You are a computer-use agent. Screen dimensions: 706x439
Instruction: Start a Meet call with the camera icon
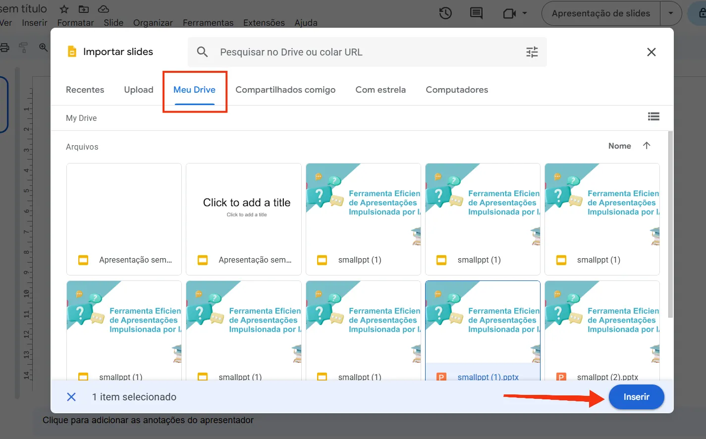509,13
